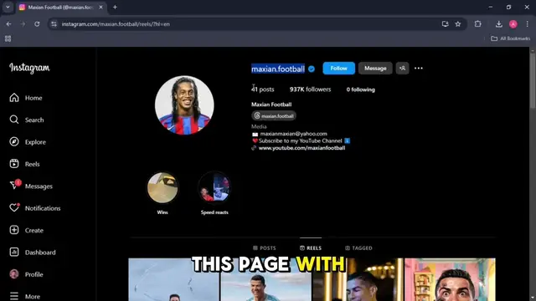This screenshot has width=536, height=301.
Task: Follow maxian.football account
Action: 338,69
